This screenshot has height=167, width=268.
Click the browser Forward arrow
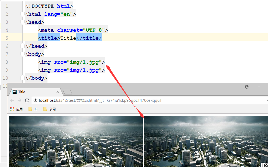click(19, 100)
